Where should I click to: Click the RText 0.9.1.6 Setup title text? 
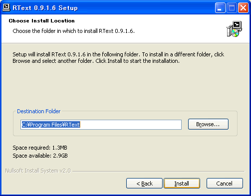point(45,8)
